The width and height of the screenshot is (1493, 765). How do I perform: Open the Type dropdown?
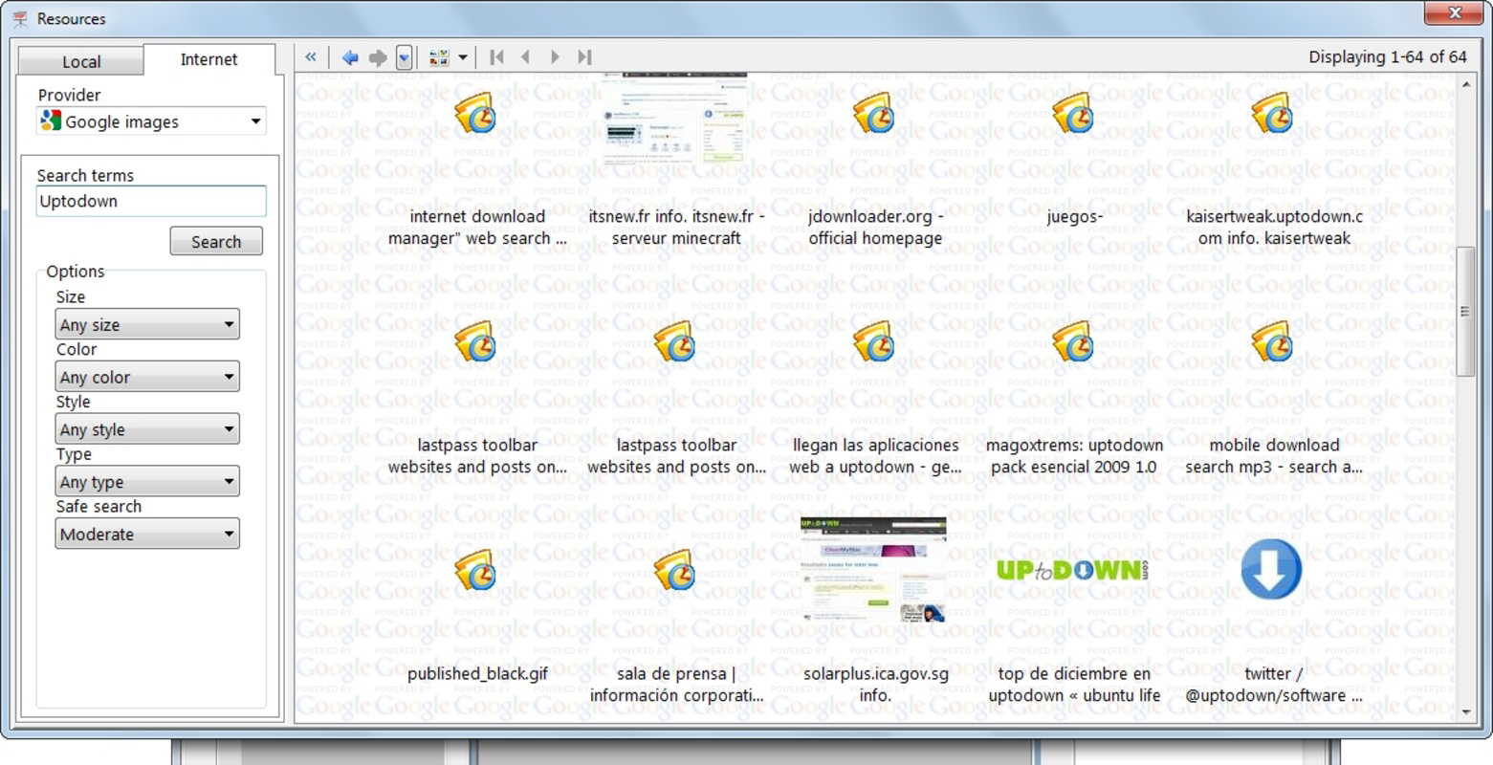(147, 482)
